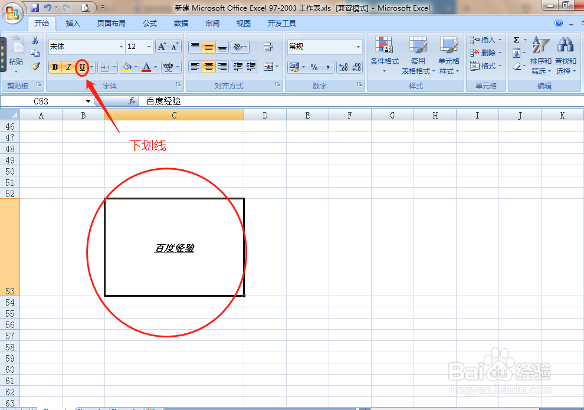Apply the red font color A

(147, 67)
